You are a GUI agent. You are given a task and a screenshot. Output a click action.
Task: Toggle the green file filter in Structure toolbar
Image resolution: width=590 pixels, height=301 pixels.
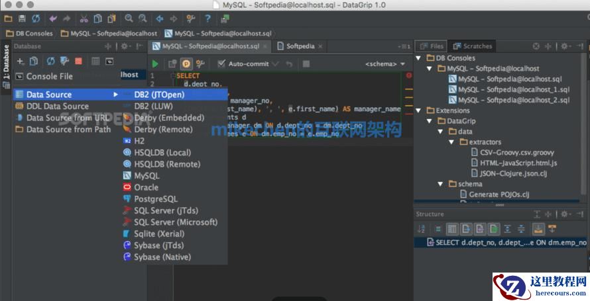pos(493,229)
